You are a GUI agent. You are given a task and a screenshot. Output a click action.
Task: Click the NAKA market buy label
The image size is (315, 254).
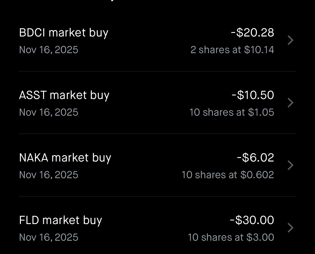(65, 158)
